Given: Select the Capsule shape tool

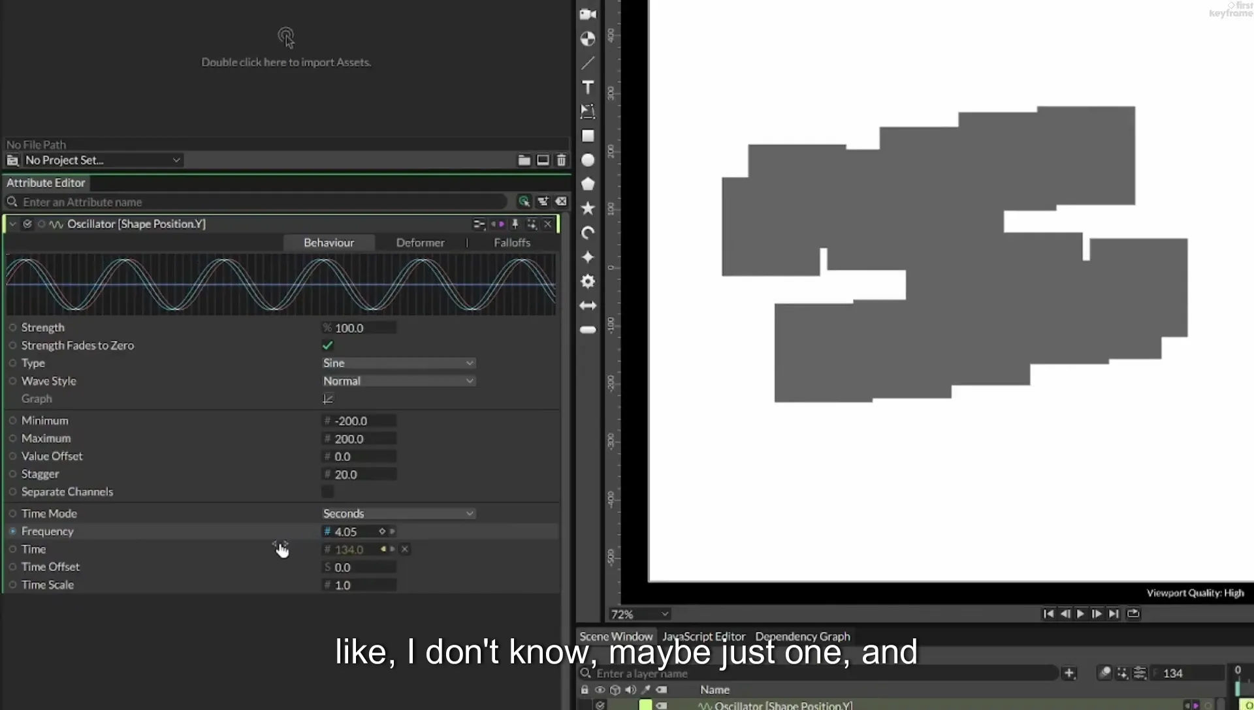Looking at the screenshot, I should (588, 330).
